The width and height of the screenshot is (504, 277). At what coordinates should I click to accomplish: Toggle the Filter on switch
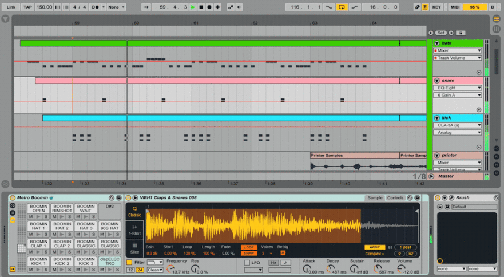pyautogui.click(x=129, y=262)
